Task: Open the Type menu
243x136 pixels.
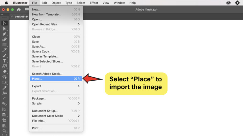Action: (x=69, y=3)
